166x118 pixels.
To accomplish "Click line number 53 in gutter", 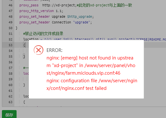I will point(11,45).
